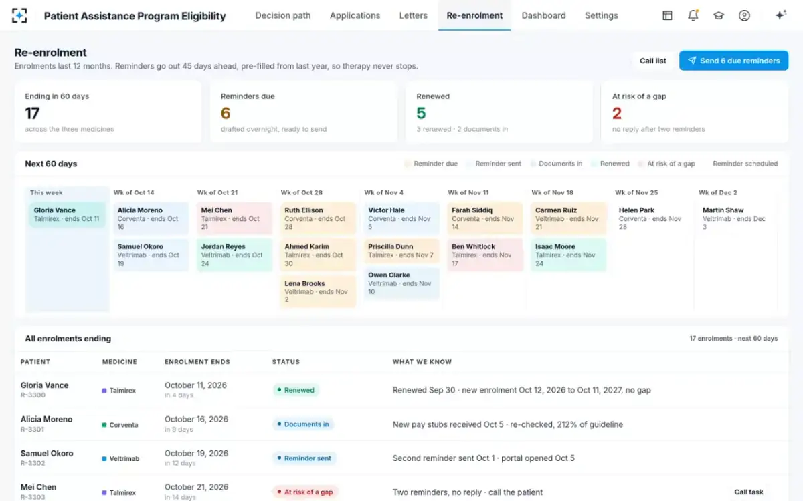
Task: Open the Settings tab
Action: point(601,15)
